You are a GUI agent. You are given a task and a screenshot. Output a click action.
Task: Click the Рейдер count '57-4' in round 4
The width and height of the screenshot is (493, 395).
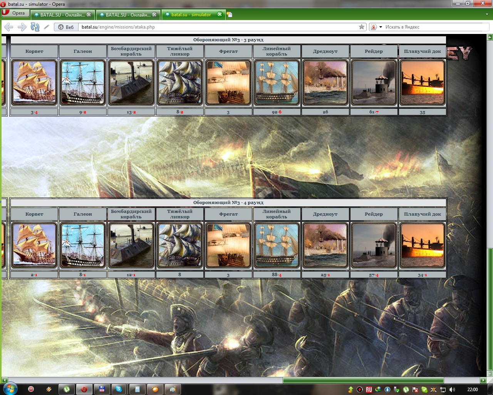click(374, 275)
